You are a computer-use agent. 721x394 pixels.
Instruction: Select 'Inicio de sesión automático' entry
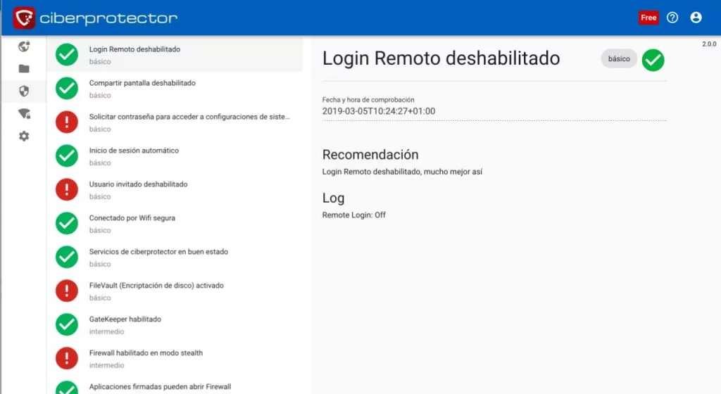click(x=134, y=151)
